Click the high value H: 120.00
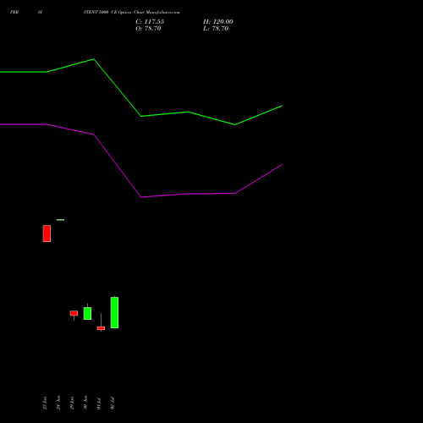423x423 pixels. click(x=218, y=22)
